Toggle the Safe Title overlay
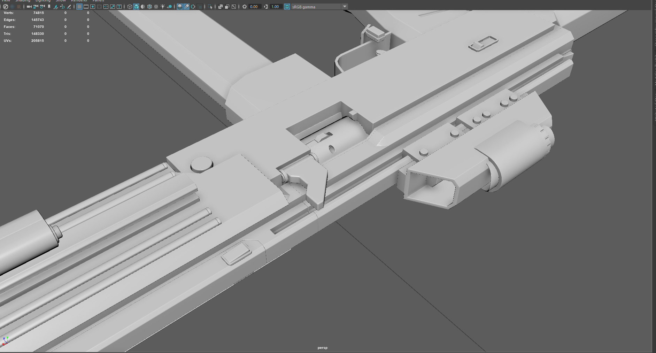Viewport: 656px width, 353px height. pyautogui.click(x=119, y=7)
